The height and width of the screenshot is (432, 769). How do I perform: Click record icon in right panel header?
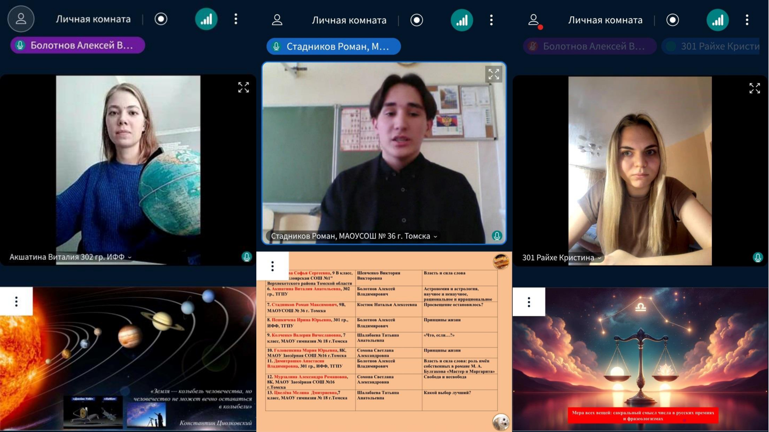click(x=673, y=20)
